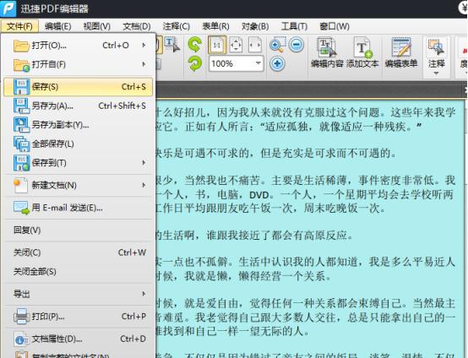Select 打印(P)... Ctrl+P entry
The width and height of the screenshot is (468, 358).
point(79,317)
